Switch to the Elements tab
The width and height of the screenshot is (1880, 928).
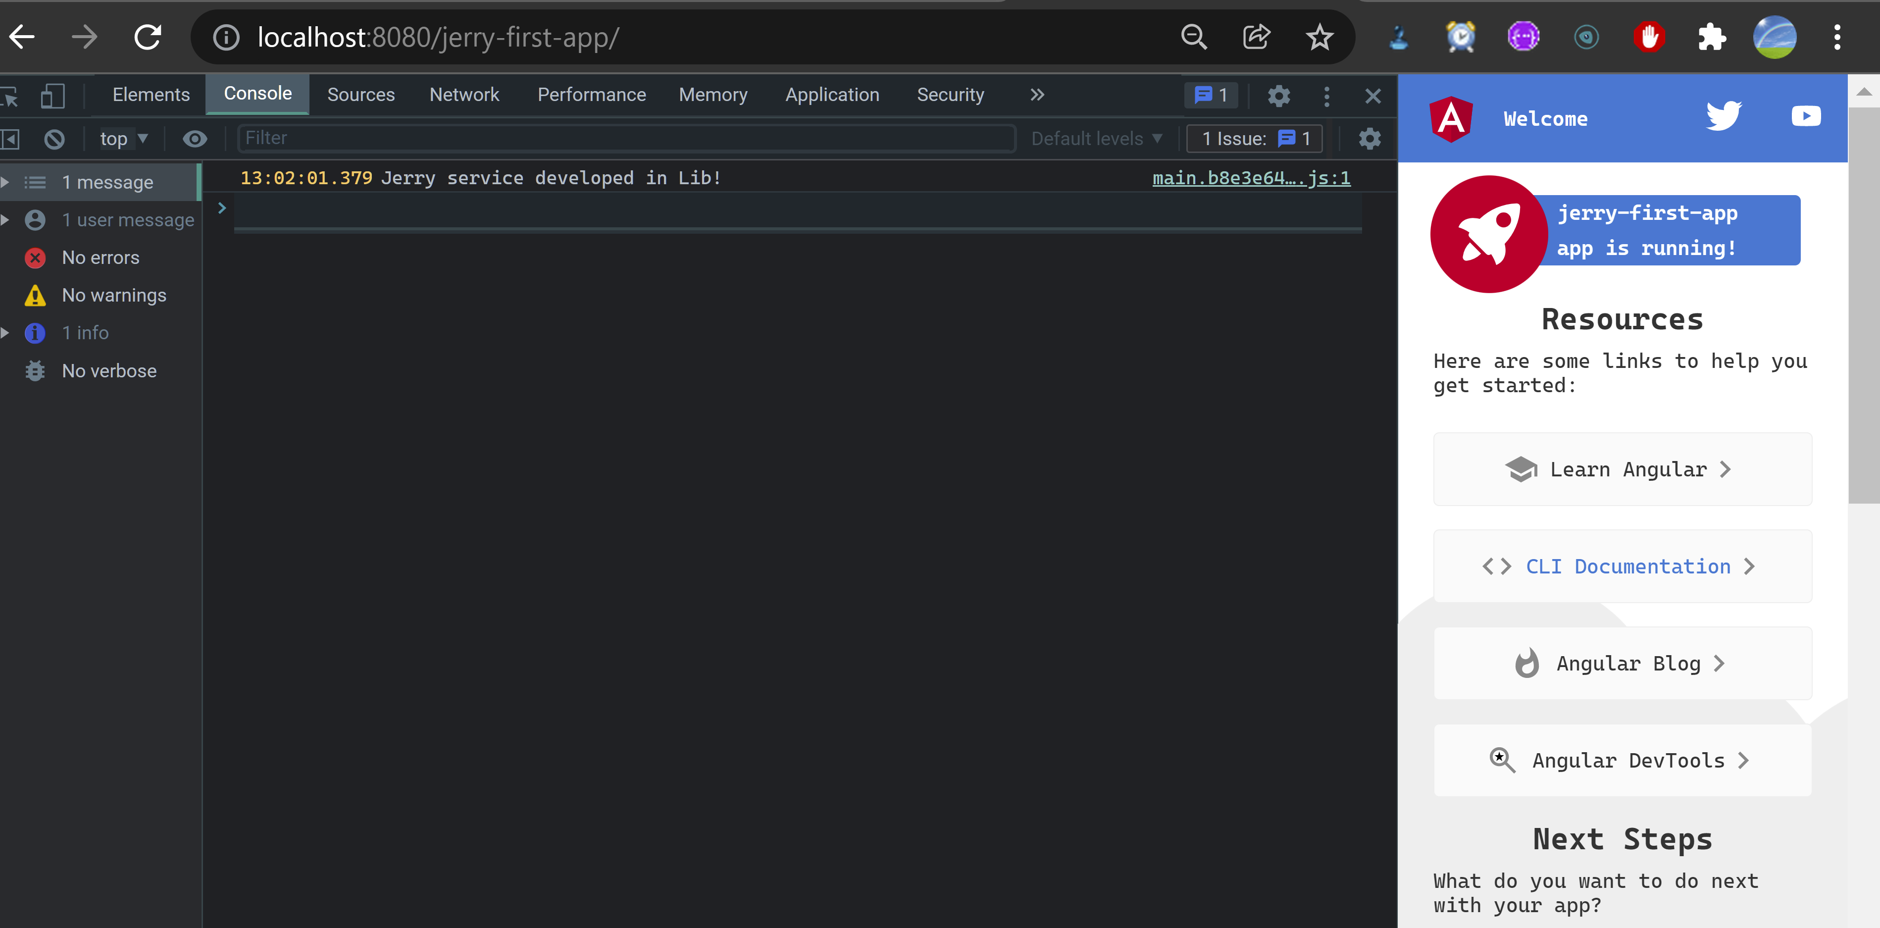pyautogui.click(x=151, y=95)
